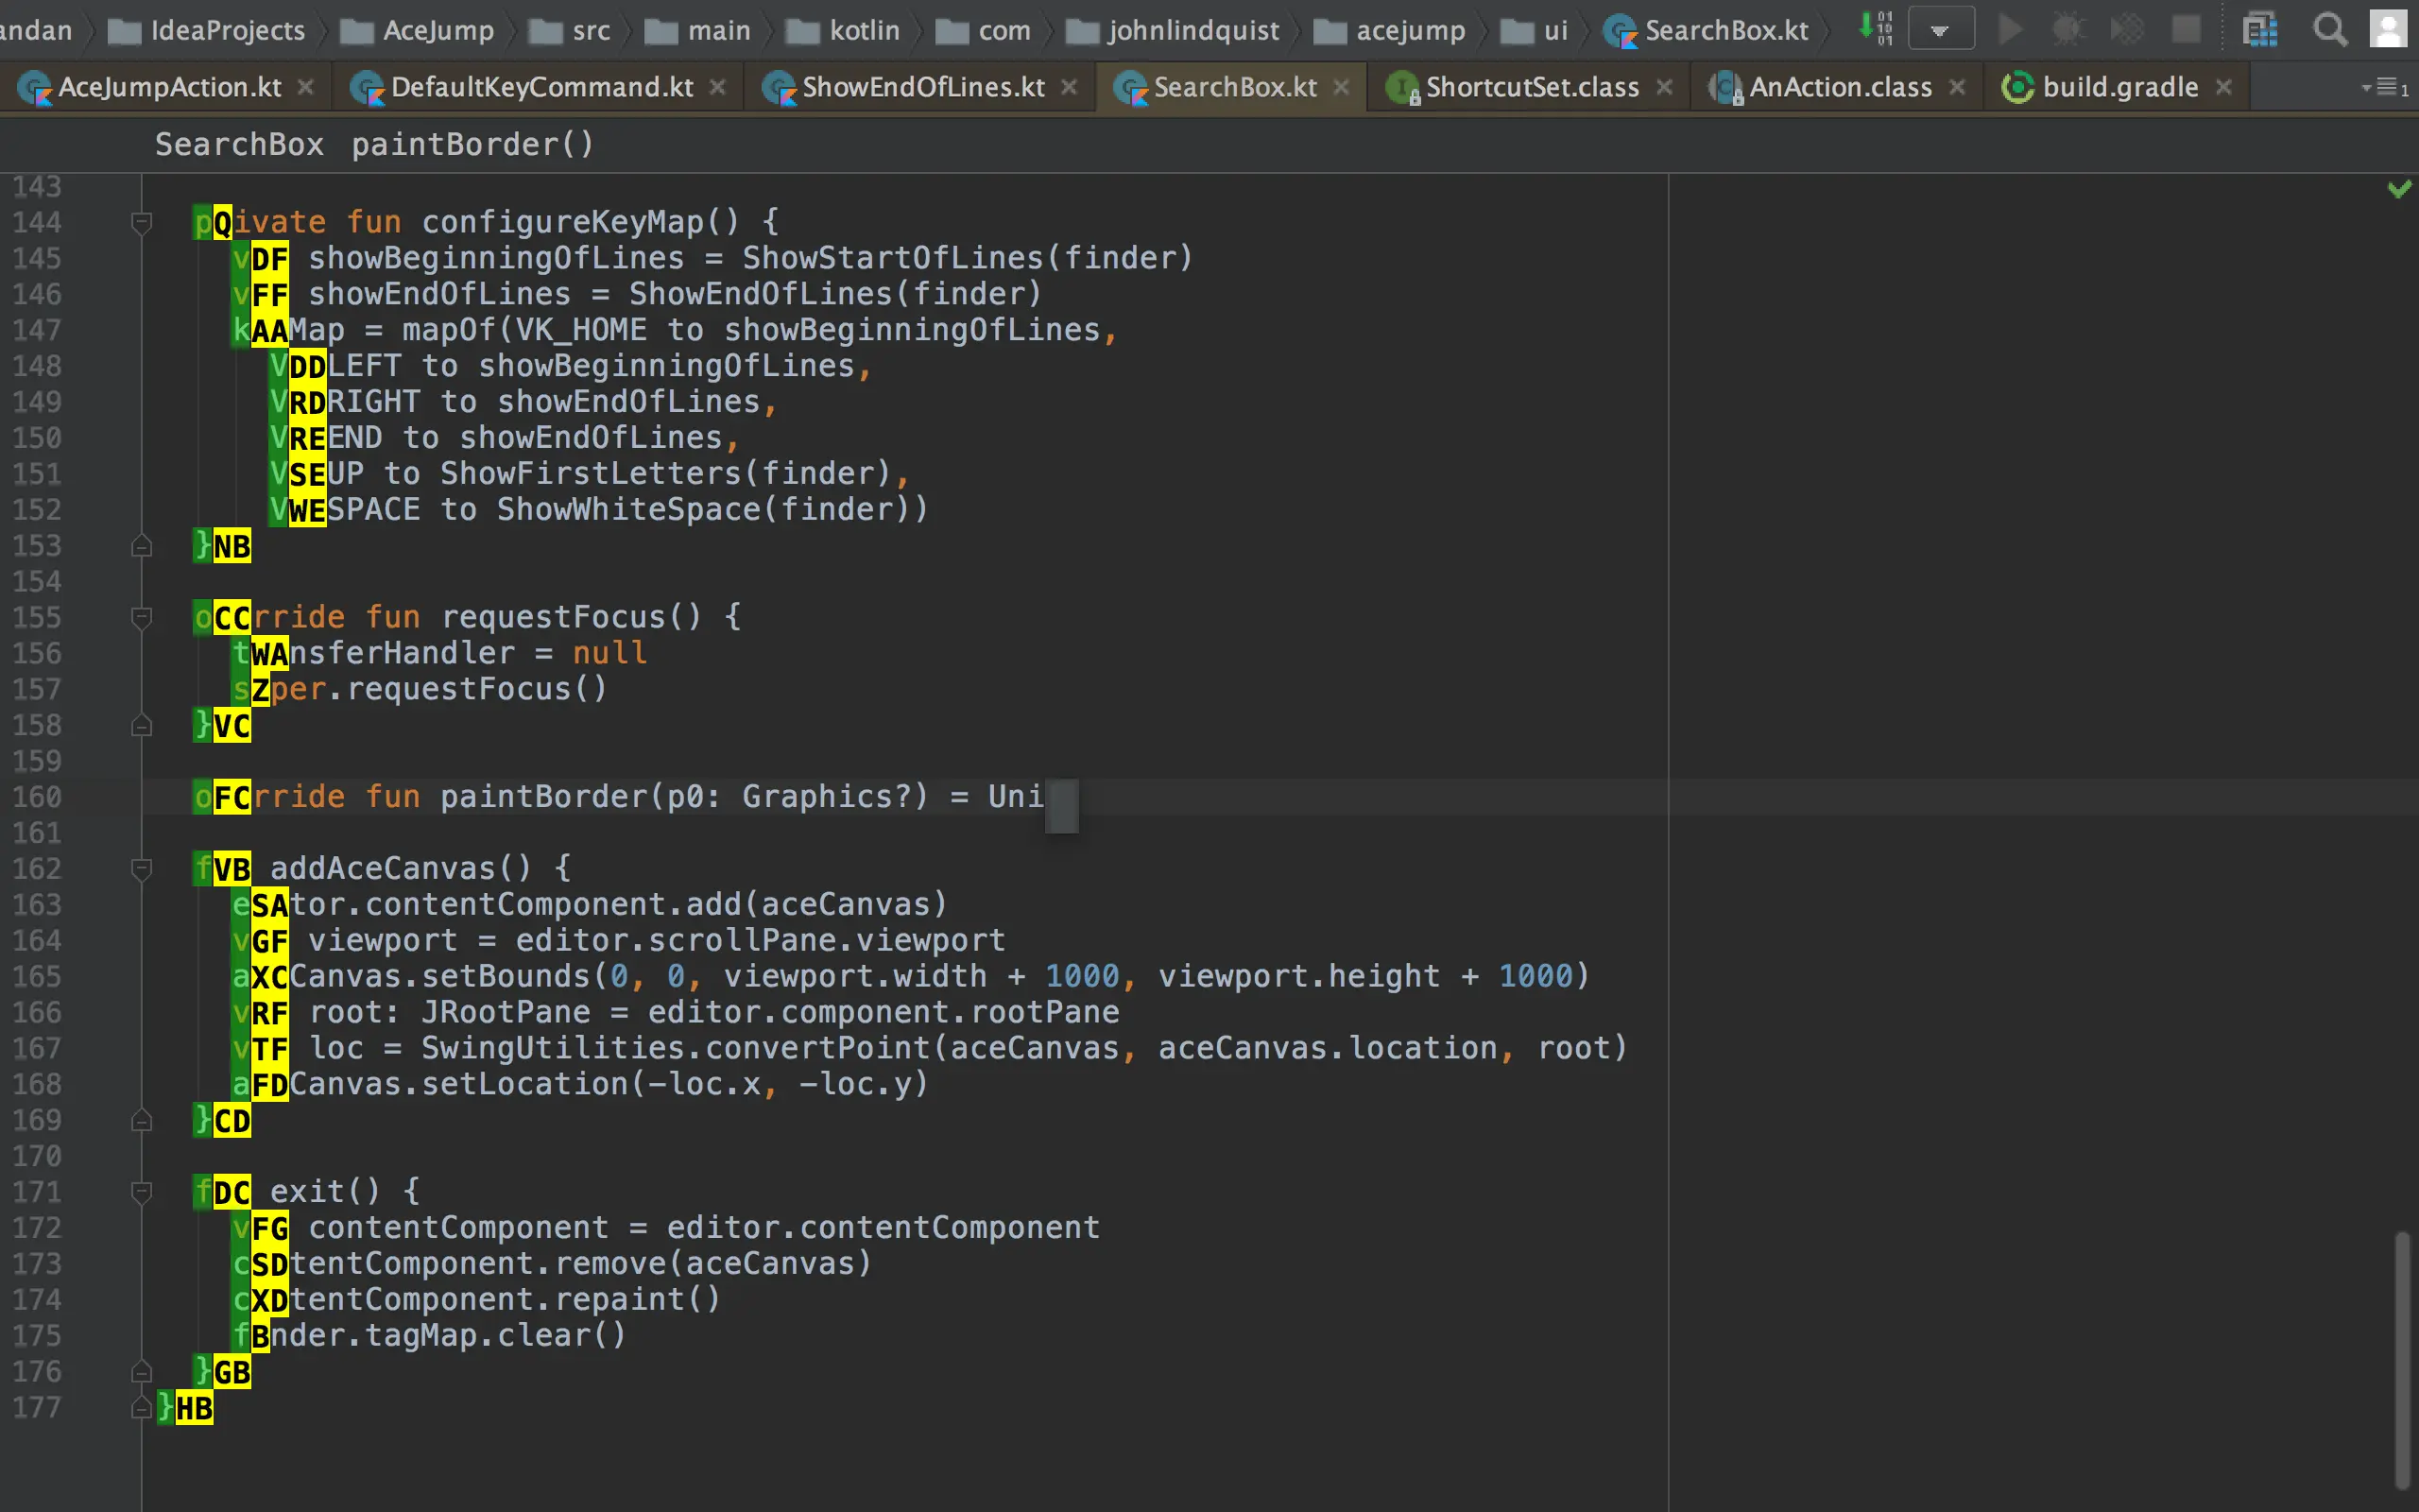Click the johnlindquist breadcrumb folder
Image resolution: width=2419 pixels, height=1512 pixels.
pos(1192,31)
